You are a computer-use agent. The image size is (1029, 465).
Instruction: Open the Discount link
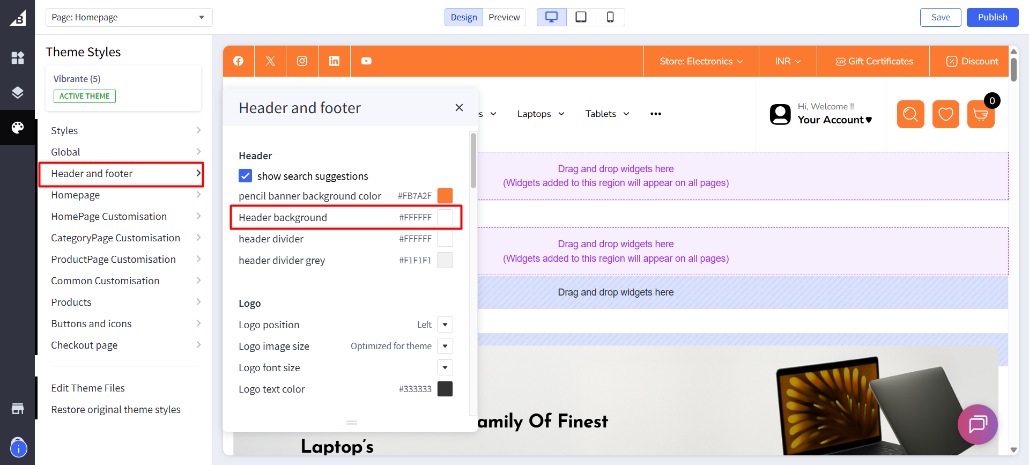point(972,61)
